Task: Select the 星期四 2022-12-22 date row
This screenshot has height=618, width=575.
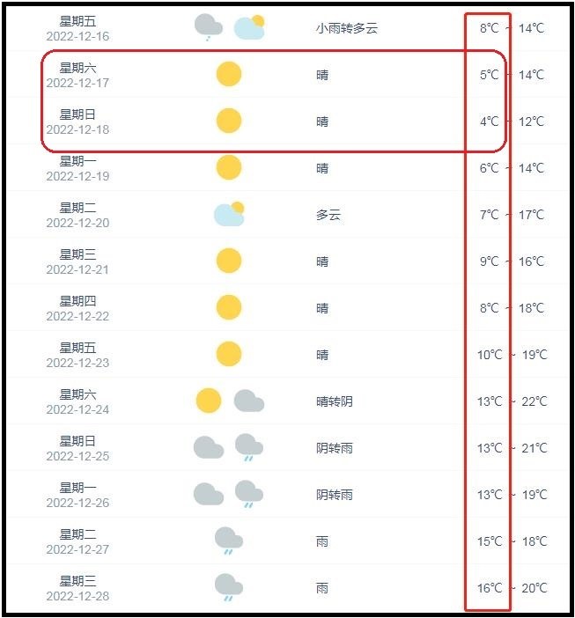Action: (77, 308)
